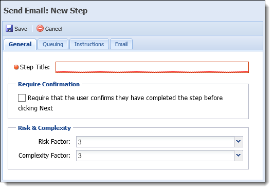Viewport: 273px width, 190px height.
Task: Open the Queuing tab
Action: 53,44
